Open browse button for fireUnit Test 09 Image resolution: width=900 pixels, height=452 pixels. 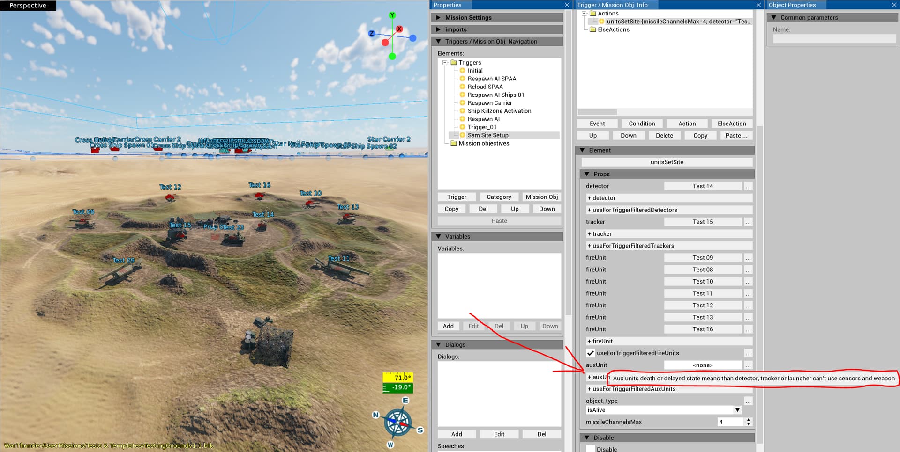tap(748, 258)
